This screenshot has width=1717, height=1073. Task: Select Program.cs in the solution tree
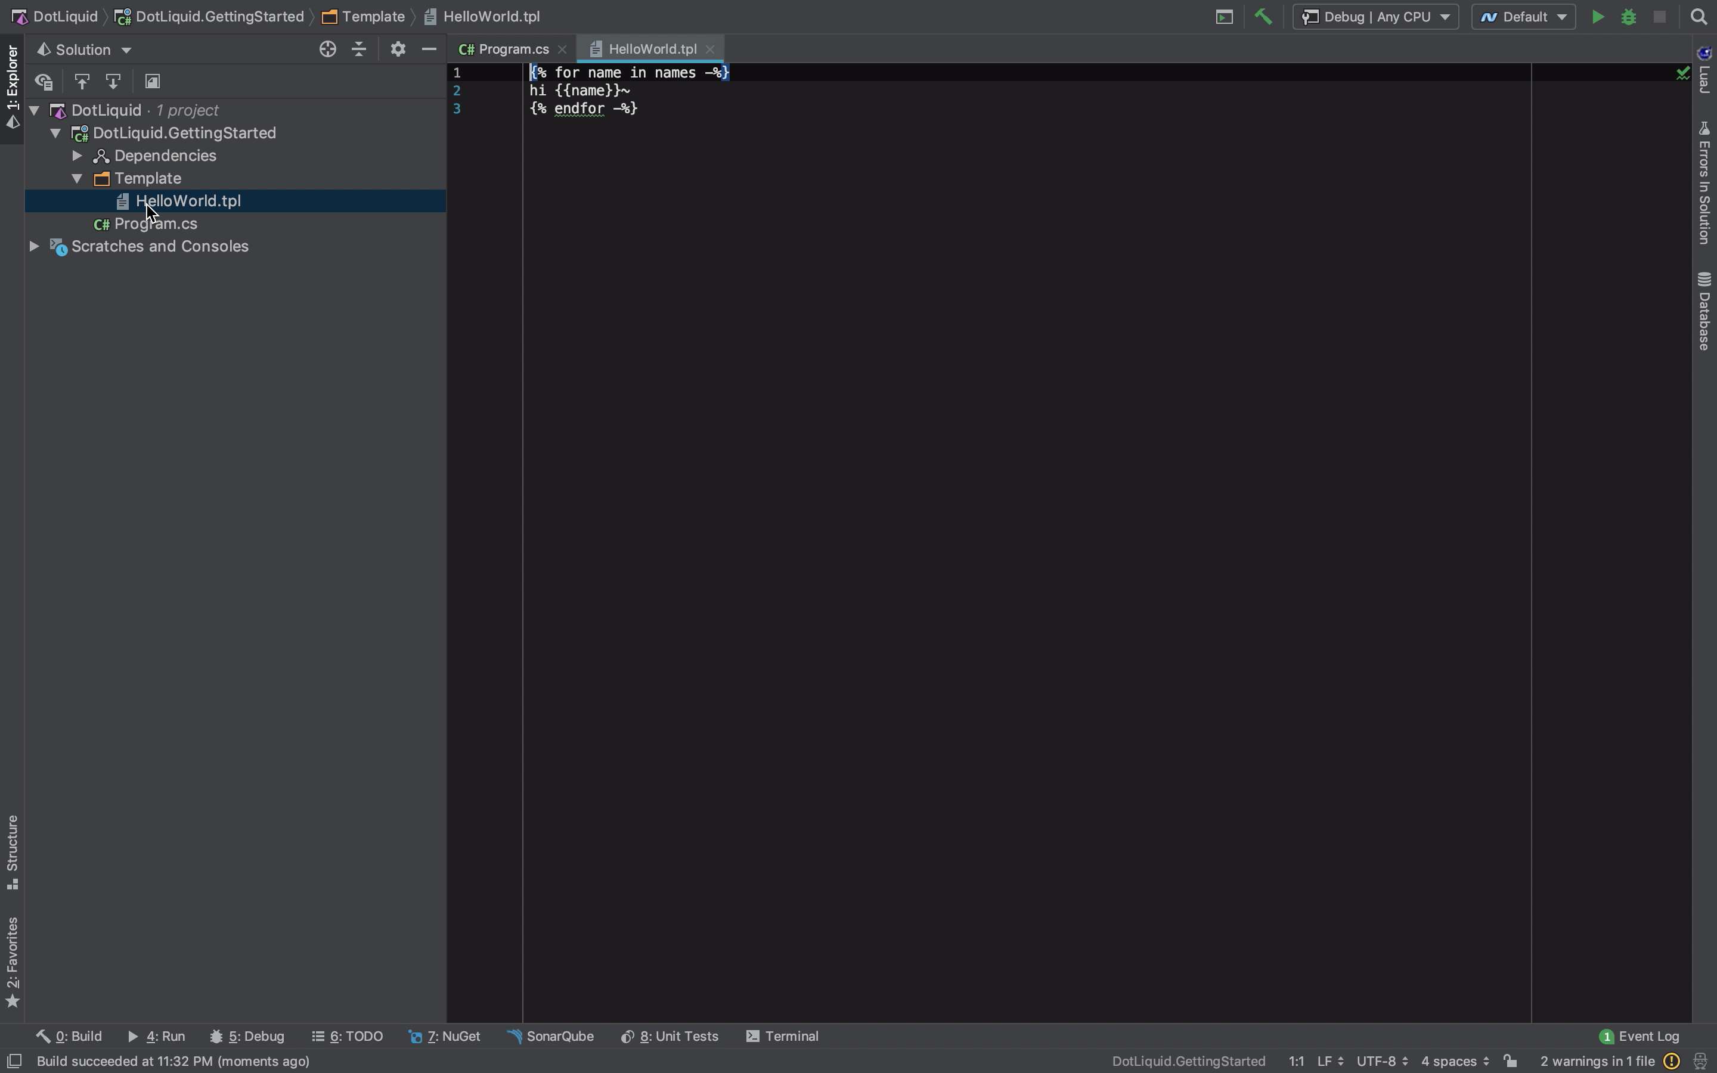click(x=156, y=224)
